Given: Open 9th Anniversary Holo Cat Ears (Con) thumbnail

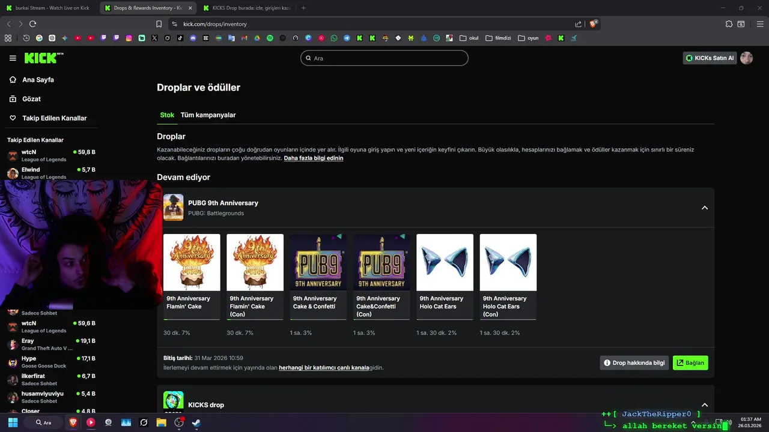Looking at the screenshot, I should click(508, 262).
